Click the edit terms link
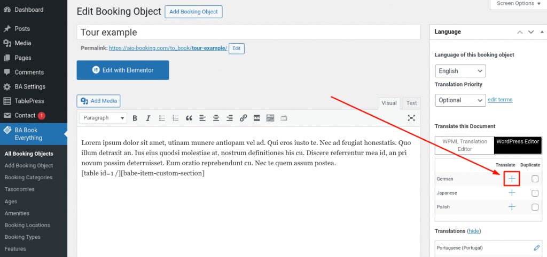Screen dimensions: 547x257 click(x=500, y=100)
